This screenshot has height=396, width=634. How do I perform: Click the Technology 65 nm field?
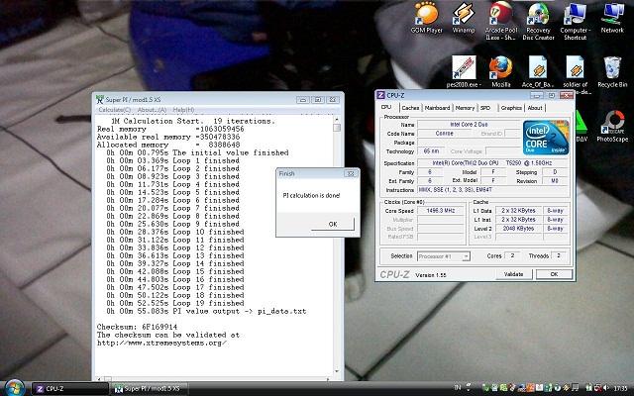[x=432, y=151]
